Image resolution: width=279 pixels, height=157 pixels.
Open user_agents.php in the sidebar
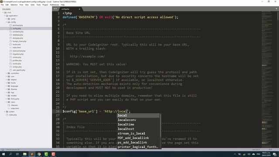click(19, 70)
